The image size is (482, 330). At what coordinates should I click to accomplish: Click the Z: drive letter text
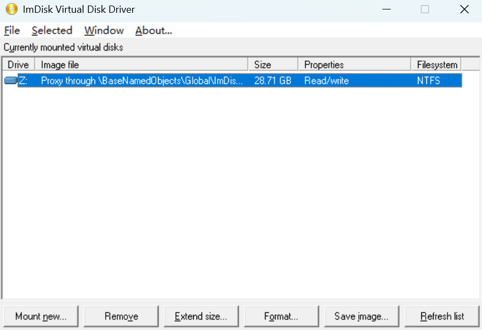click(x=23, y=81)
